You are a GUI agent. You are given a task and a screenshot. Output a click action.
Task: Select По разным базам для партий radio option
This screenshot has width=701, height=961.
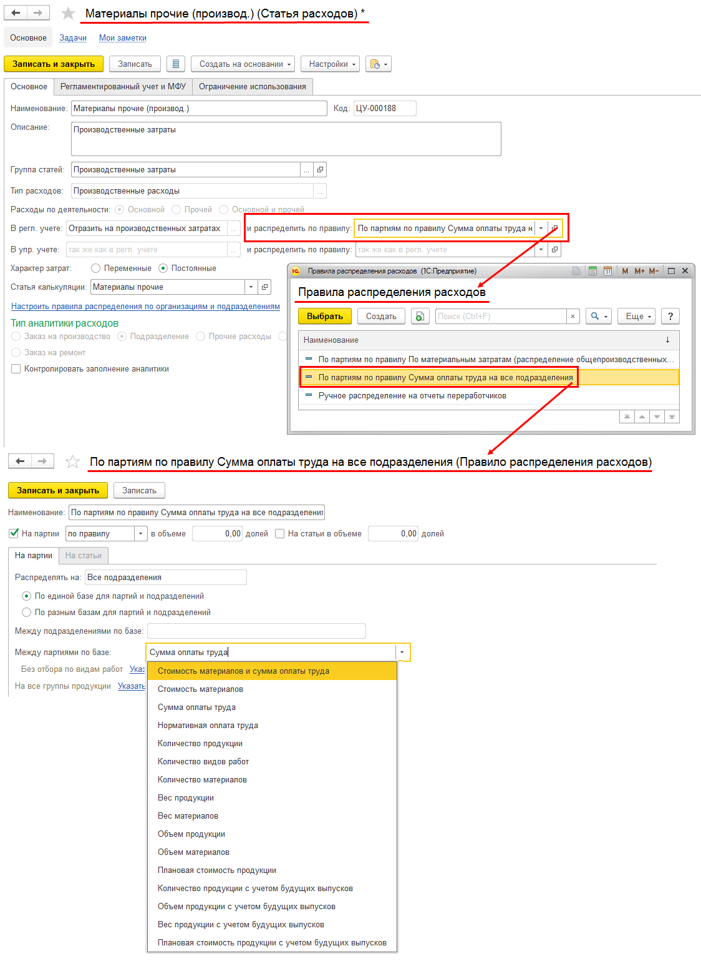26,613
